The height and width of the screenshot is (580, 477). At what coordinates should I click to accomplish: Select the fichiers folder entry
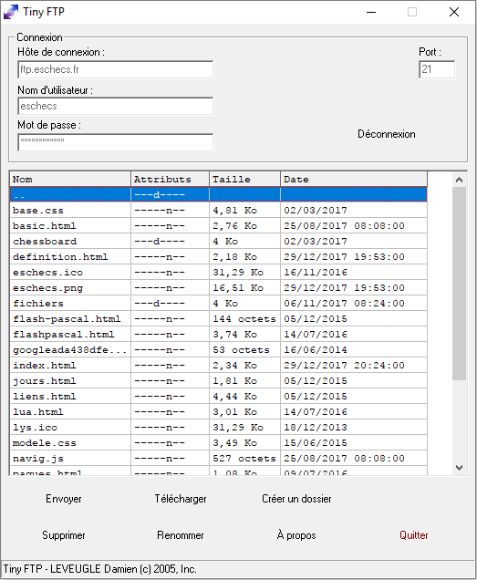[218, 304]
